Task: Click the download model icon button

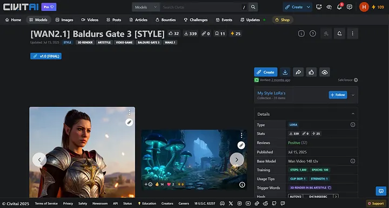Action: click(x=285, y=72)
